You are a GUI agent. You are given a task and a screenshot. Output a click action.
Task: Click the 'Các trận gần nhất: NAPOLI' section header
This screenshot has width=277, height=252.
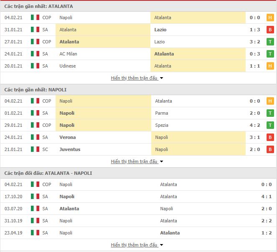tap(36, 90)
